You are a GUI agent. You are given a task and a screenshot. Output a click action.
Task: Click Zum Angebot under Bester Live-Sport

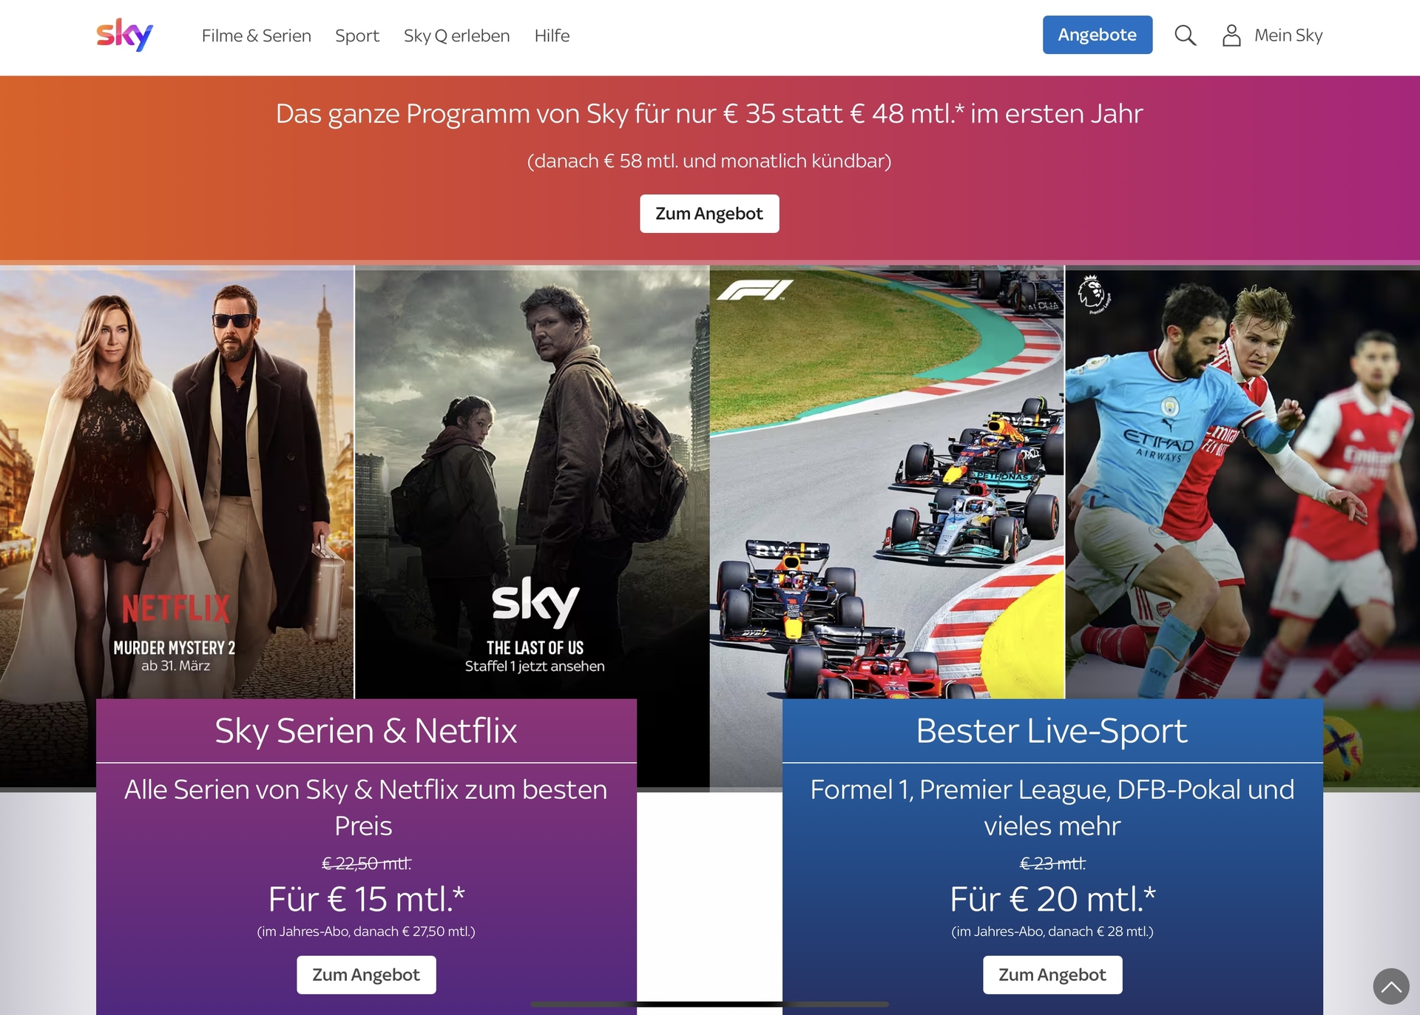pos(1052,975)
